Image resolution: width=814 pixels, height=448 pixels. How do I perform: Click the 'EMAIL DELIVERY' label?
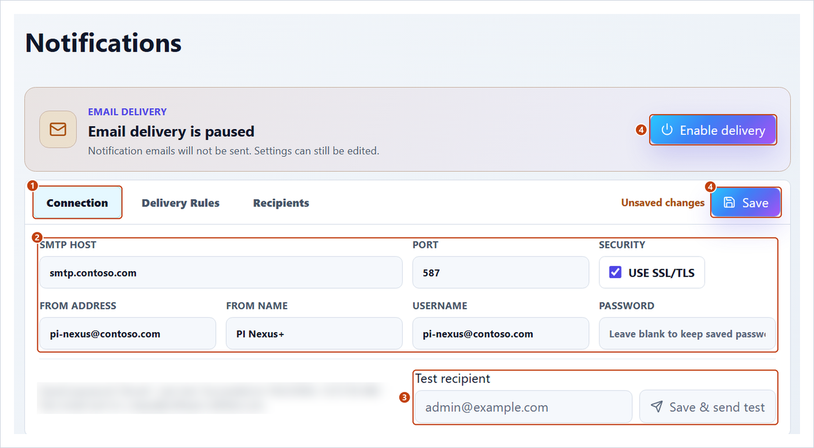pos(128,112)
